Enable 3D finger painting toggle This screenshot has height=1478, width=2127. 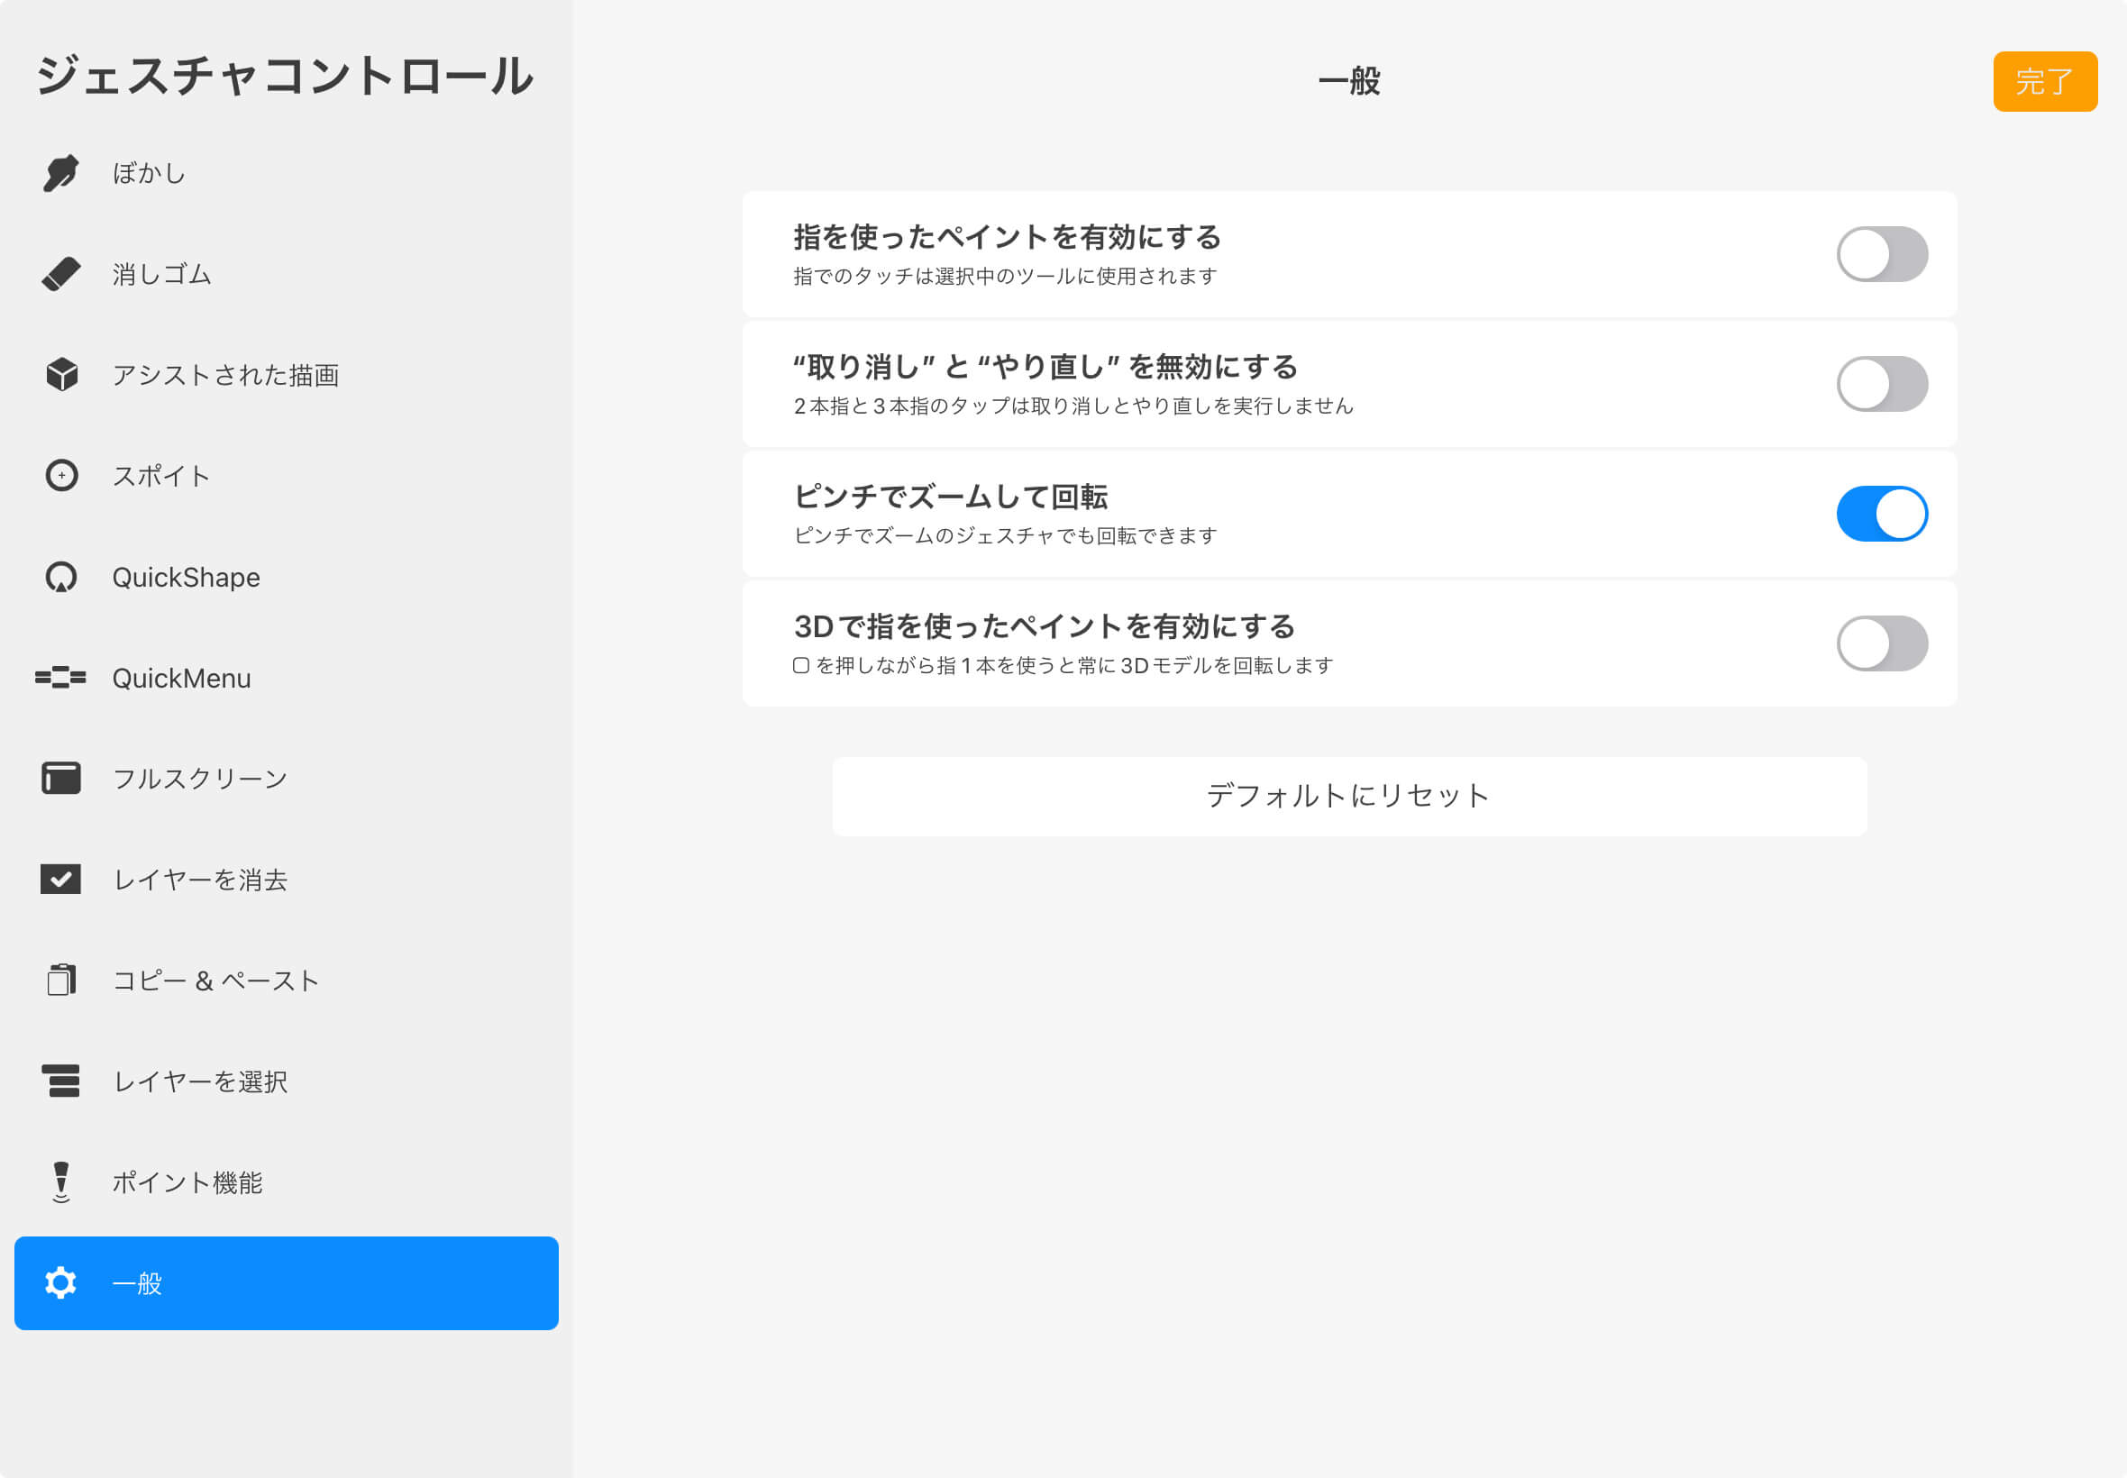(1882, 643)
